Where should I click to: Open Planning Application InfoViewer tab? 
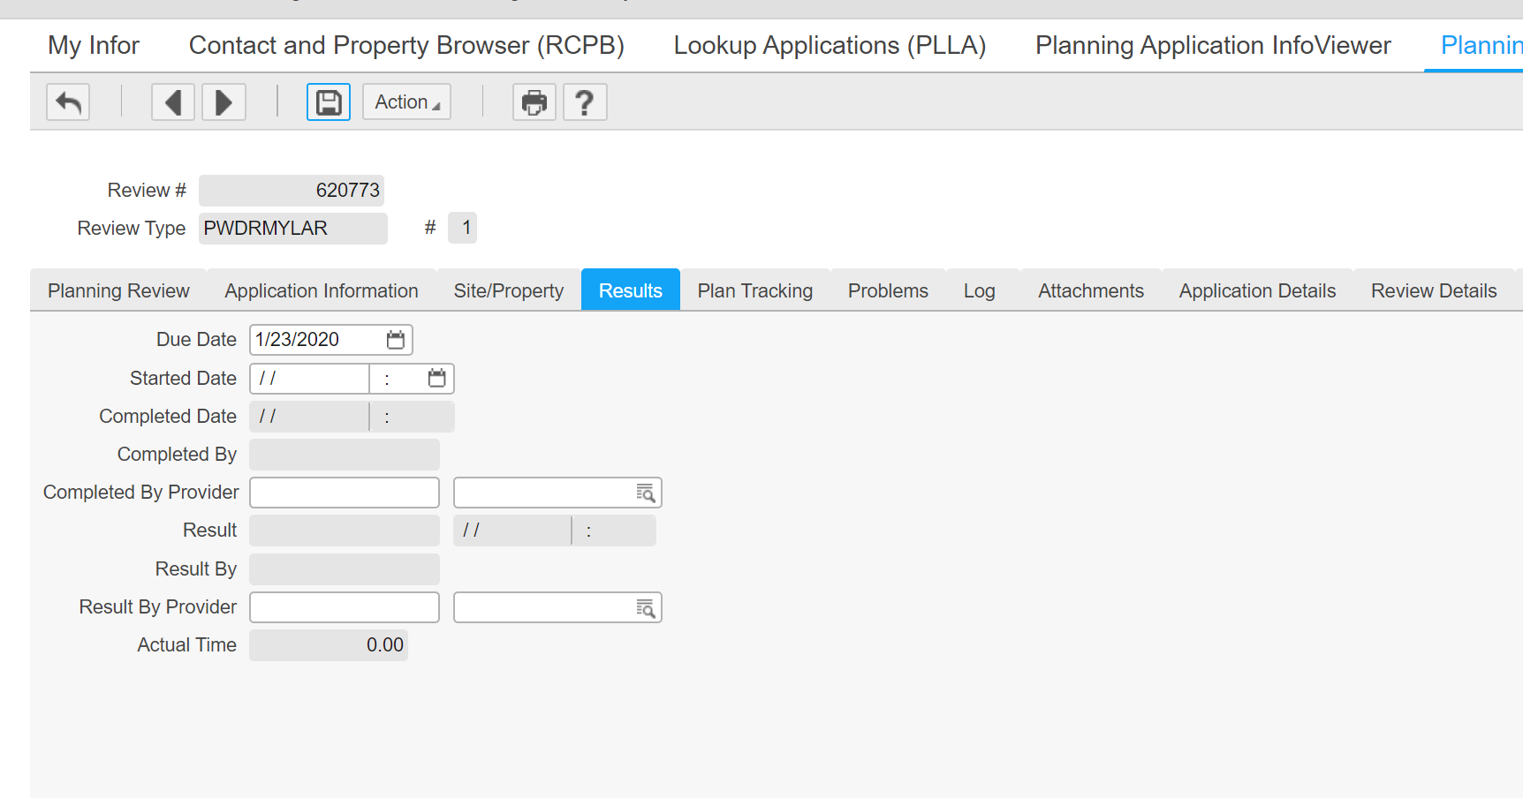[x=1213, y=45]
